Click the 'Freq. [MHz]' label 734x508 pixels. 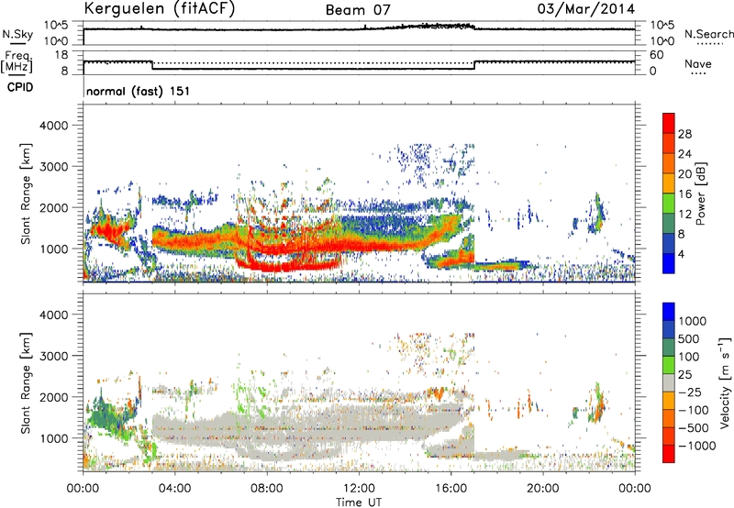pos(17,61)
